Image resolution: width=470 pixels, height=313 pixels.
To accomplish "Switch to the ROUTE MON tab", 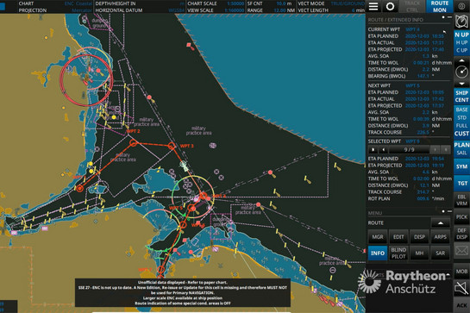I will click(x=440, y=6).
